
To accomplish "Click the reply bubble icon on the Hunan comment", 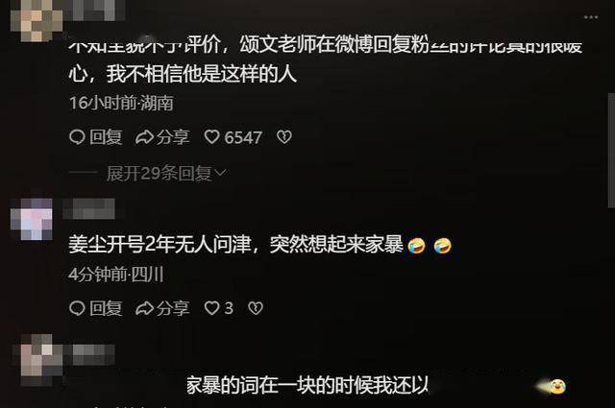I will [77, 136].
